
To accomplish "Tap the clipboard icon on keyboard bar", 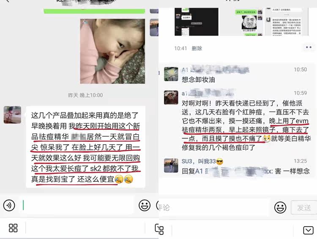I will [x=159, y=229].
